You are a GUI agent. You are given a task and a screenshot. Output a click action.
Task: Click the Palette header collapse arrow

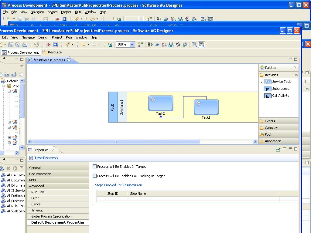295,68
